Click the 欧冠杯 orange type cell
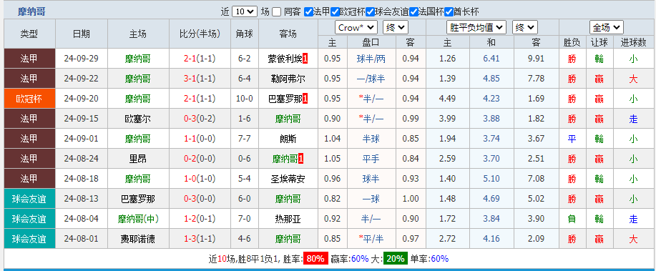The image size is (656, 271). 29,99
